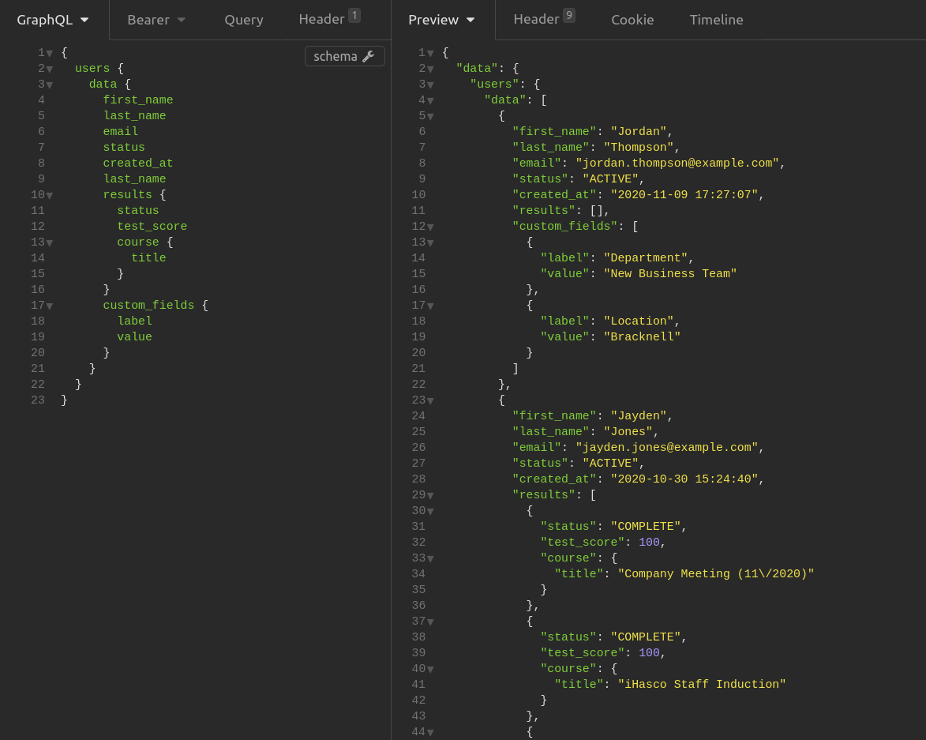Click test_score on query line 12
Viewport: 926px width, 740px height.
coord(152,226)
